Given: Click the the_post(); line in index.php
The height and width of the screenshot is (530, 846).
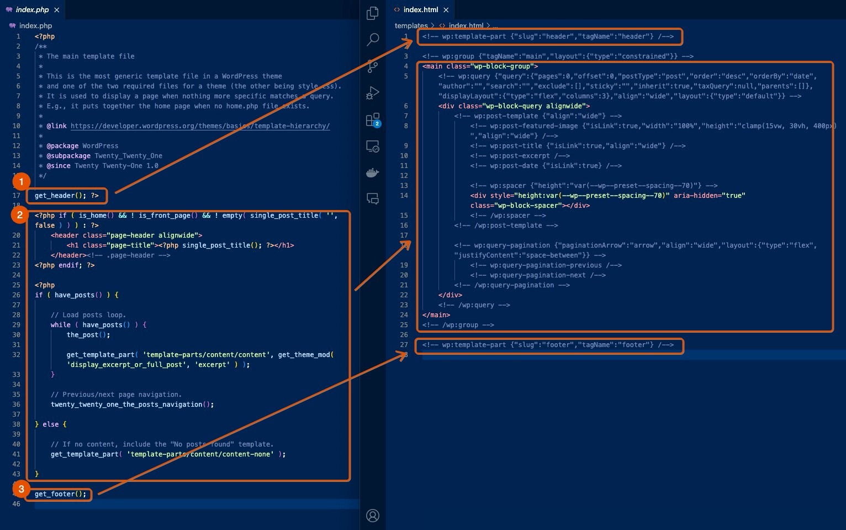Looking at the screenshot, I should [88, 335].
